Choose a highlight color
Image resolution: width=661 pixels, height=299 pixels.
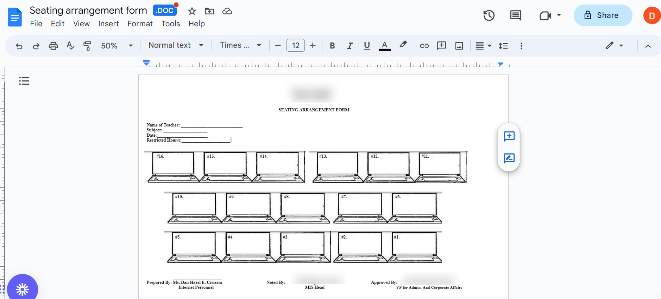[403, 45]
